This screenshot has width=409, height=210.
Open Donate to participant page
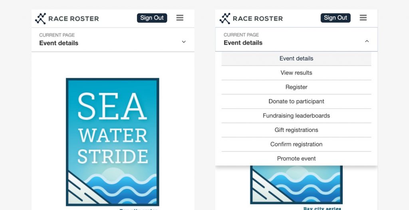[296, 101]
